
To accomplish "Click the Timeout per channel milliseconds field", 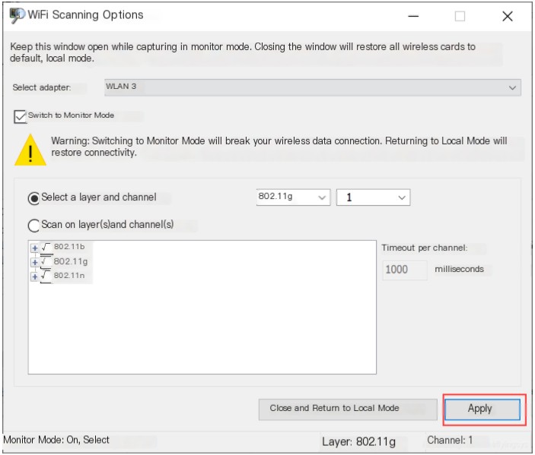I will pyautogui.click(x=405, y=270).
